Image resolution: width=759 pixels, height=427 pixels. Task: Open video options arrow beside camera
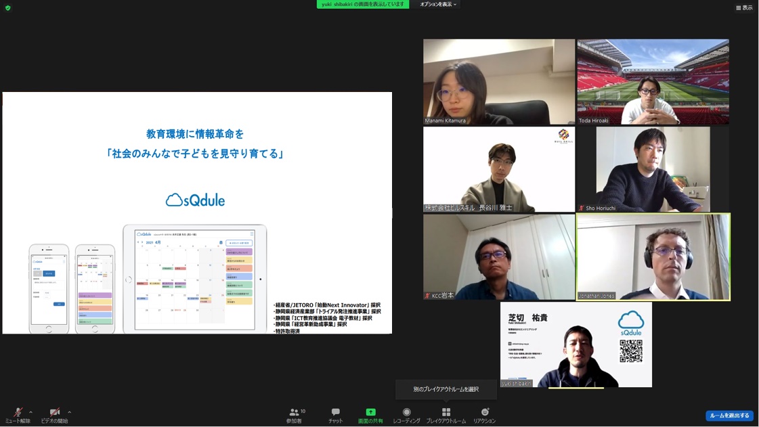pyautogui.click(x=69, y=413)
